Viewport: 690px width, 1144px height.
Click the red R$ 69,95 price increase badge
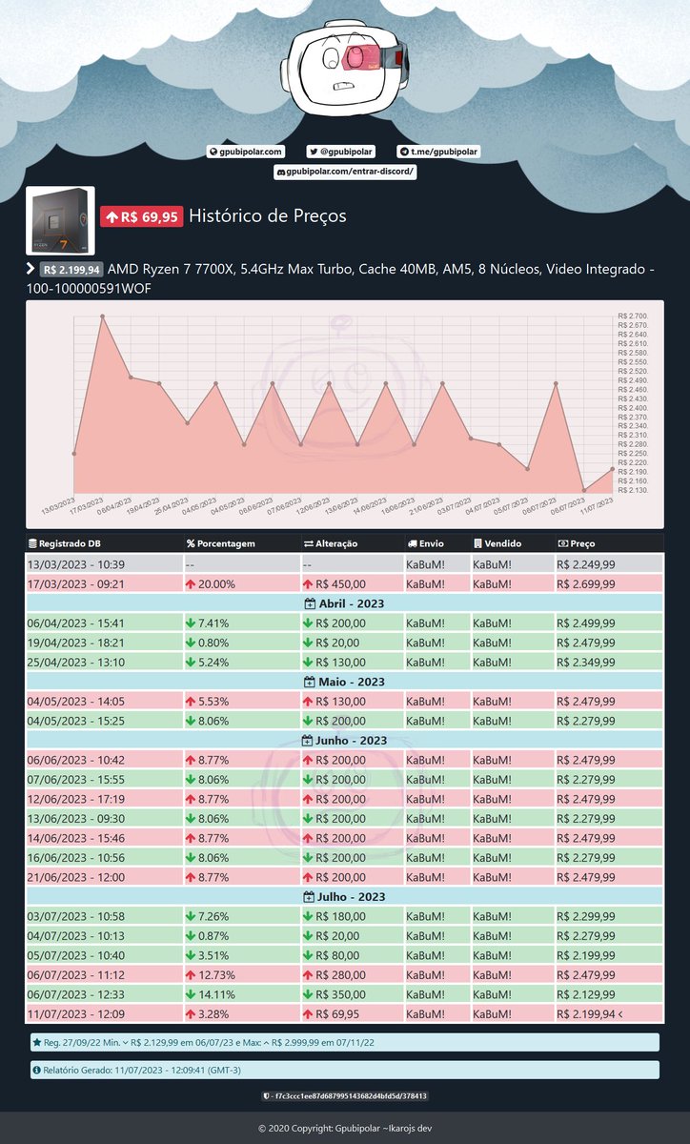click(141, 217)
